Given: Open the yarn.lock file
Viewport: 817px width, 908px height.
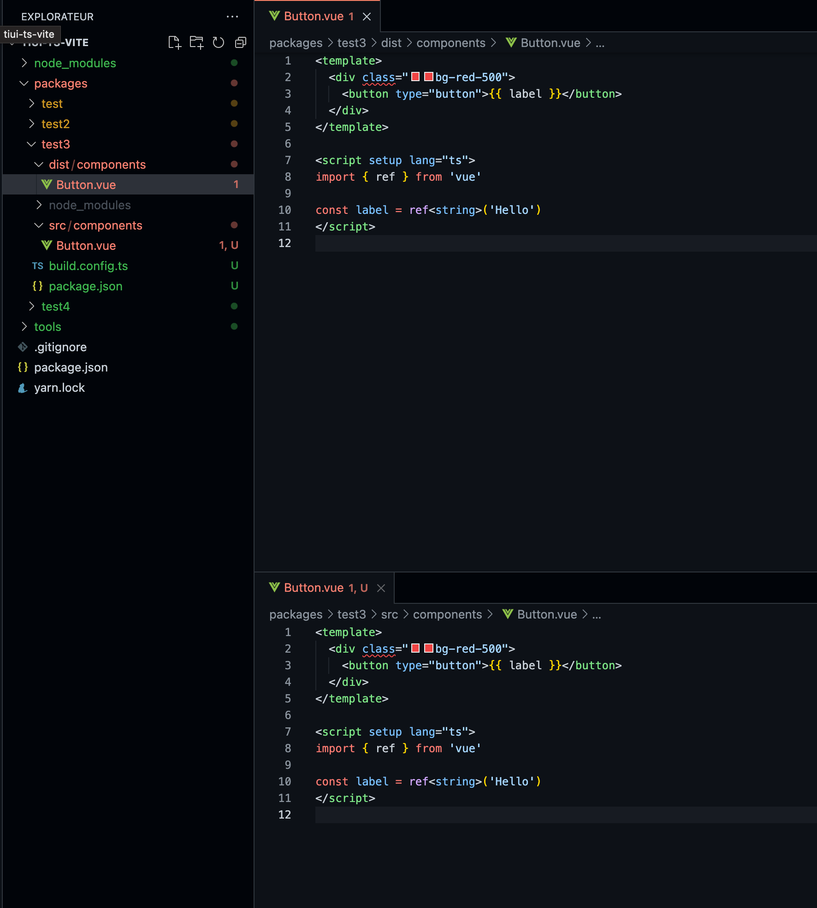Looking at the screenshot, I should [x=128, y=388].
